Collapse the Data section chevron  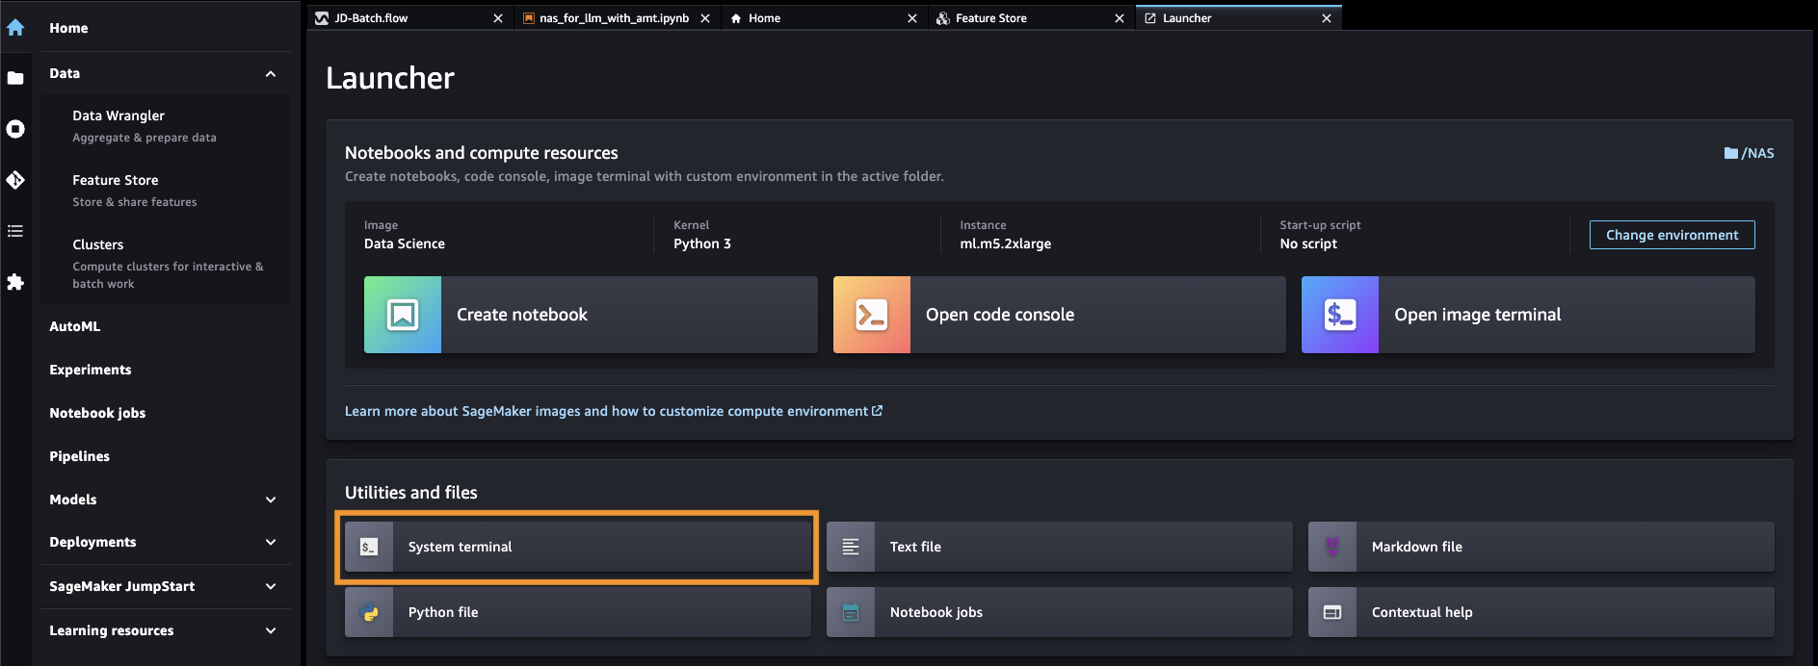(271, 74)
